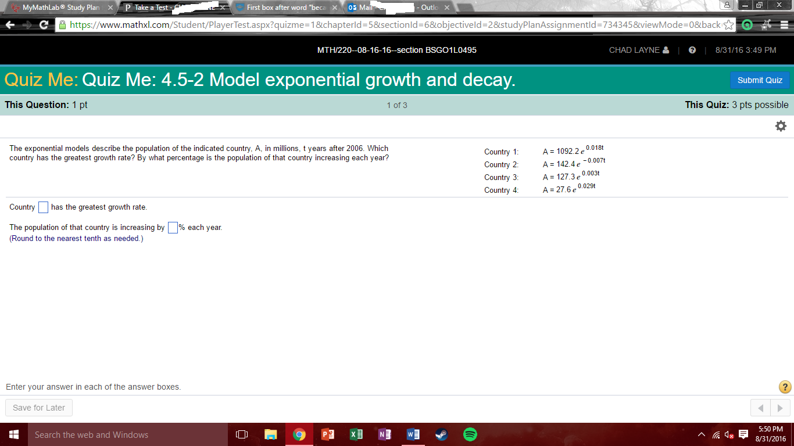Open the "First box after word" tab
Screen dimensions: 794x446
click(285, 8)
